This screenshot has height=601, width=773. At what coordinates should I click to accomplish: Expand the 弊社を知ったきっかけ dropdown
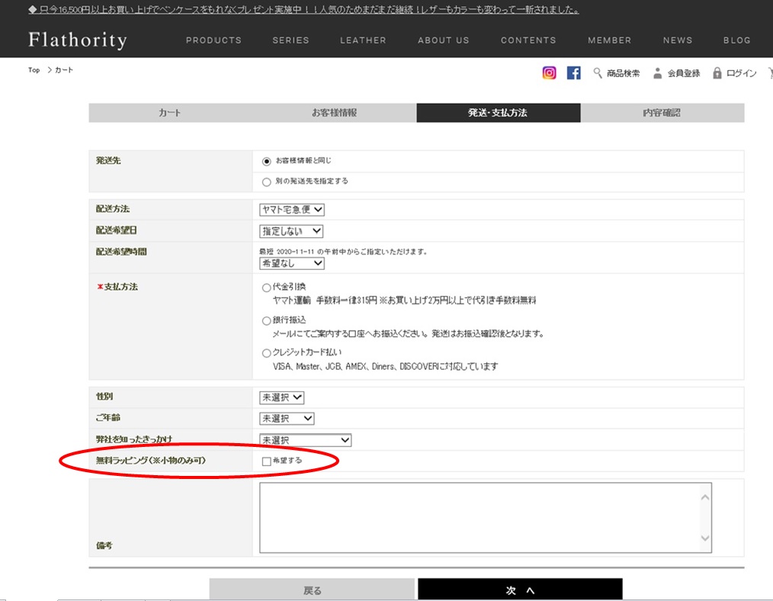point(305,440)
